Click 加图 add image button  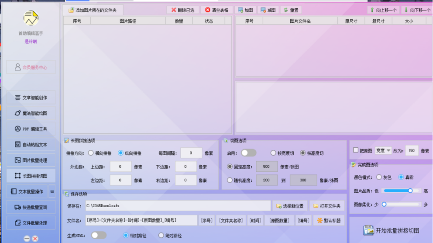click(x=245, y=10)
